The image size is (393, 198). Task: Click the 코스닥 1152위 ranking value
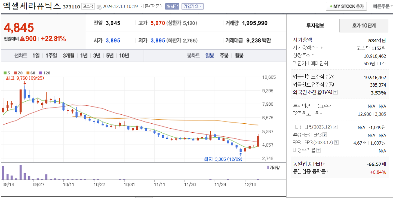click(x=371, y=48)
